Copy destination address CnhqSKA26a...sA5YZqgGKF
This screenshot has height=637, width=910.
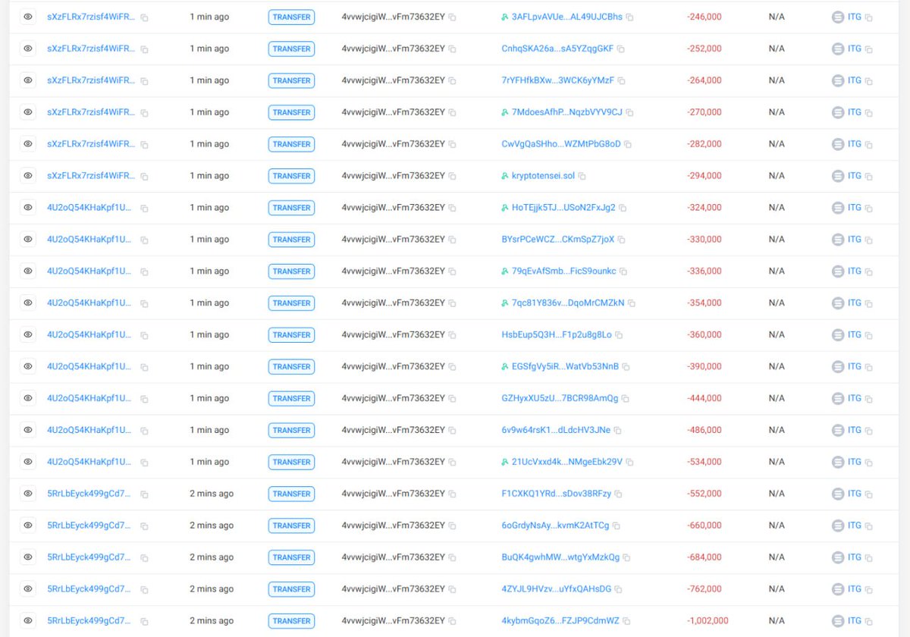(x=621, y=49)
